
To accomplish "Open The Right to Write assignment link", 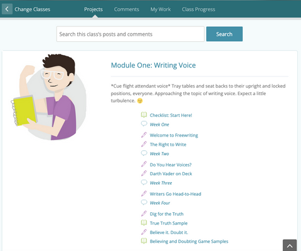I will click(168, 145).
